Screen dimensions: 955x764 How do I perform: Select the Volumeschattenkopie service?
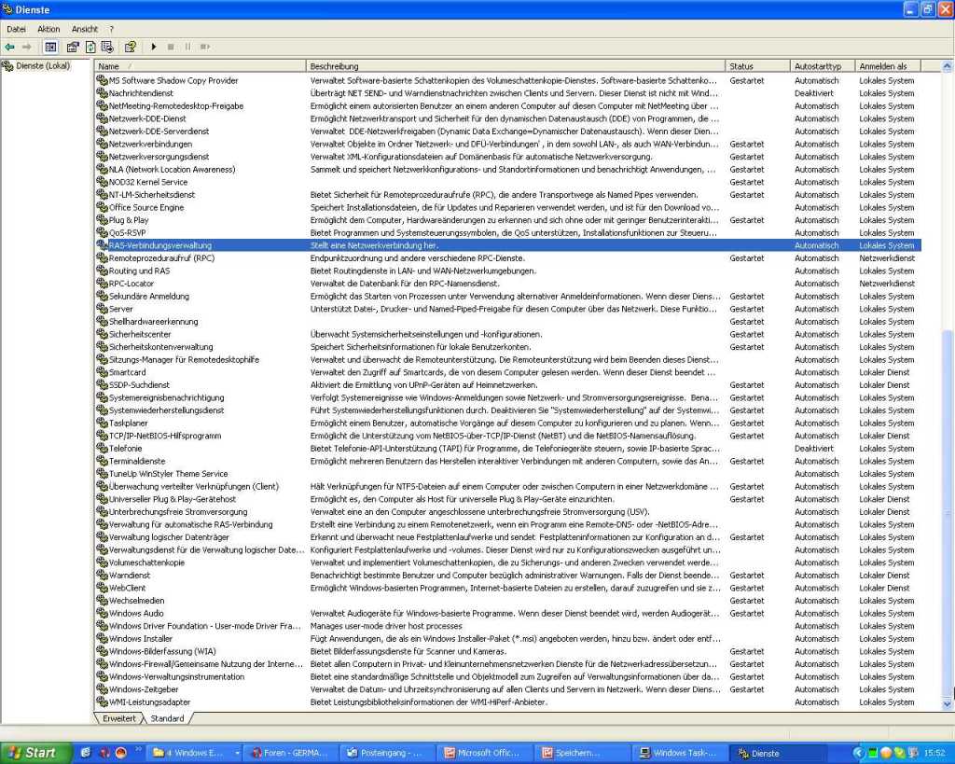click(146, 563)
